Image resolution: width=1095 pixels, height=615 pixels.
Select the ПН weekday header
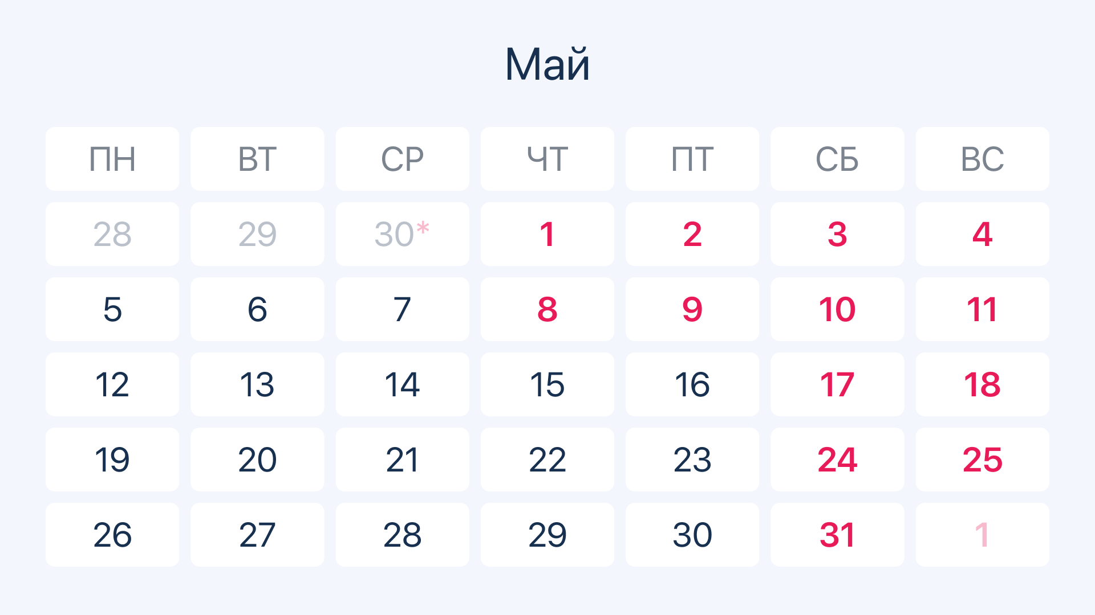[x=112, y=159]
